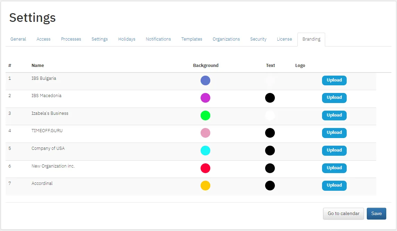
Task: Click the TIMEOFF.GURU name cell
Action: 47,131
